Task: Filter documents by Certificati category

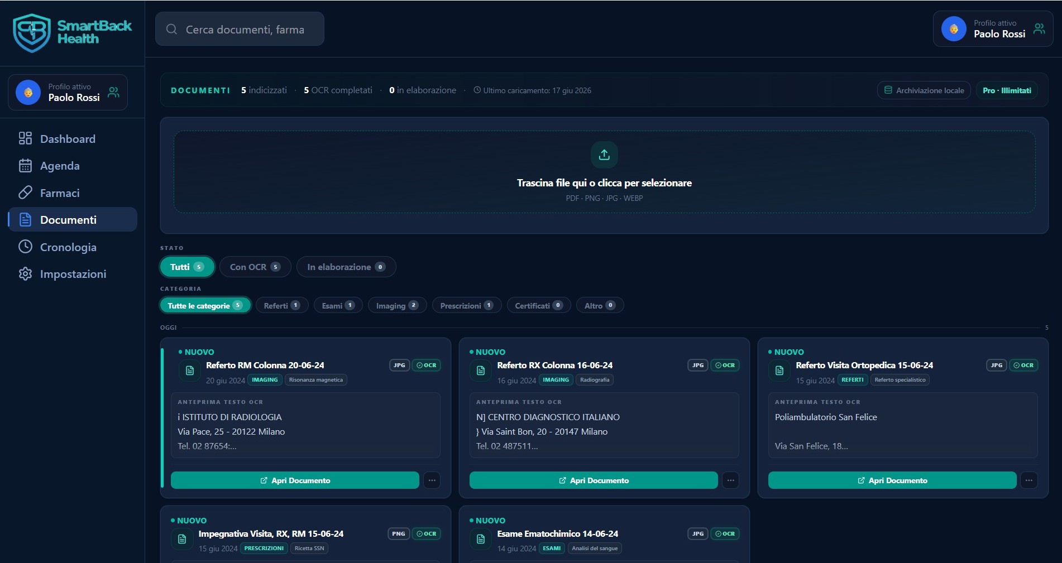Action: click(539, 305)
